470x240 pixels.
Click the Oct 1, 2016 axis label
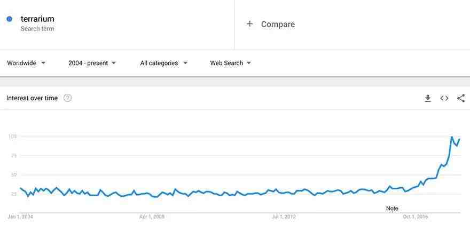click(x=415, y=217)
